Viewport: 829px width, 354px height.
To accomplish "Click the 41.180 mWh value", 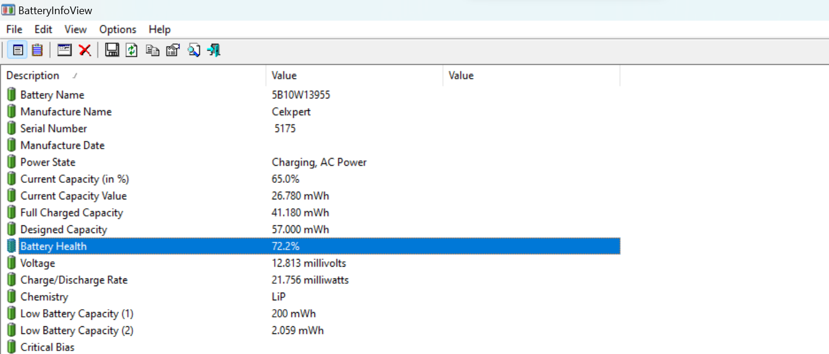I will pyautogui.click(x=300, y=212).
